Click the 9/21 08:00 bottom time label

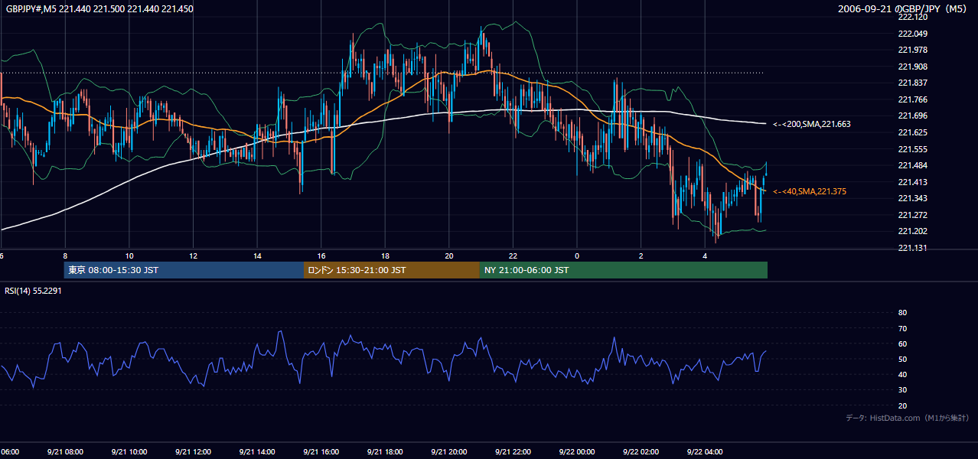(65, 452)
